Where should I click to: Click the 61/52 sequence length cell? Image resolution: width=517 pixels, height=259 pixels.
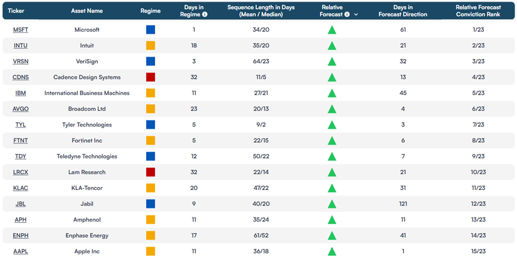click(261, 235)
